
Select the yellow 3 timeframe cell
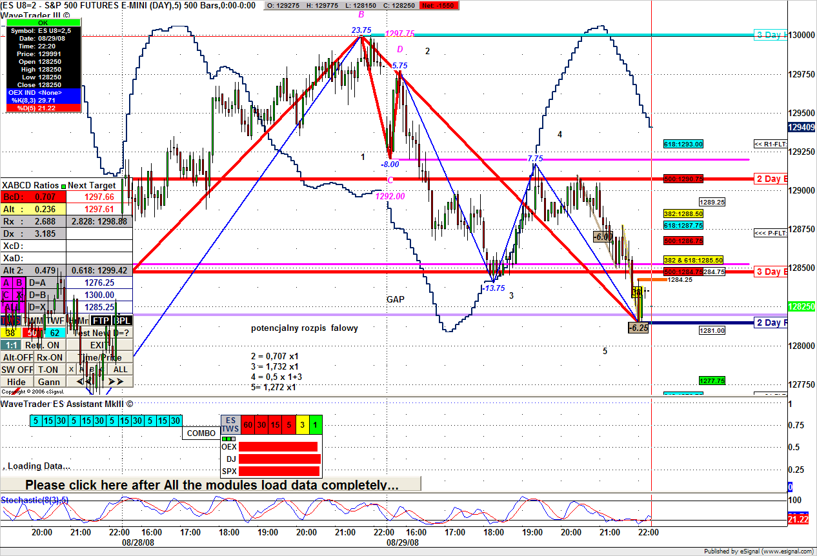click(x=303, y=424)
